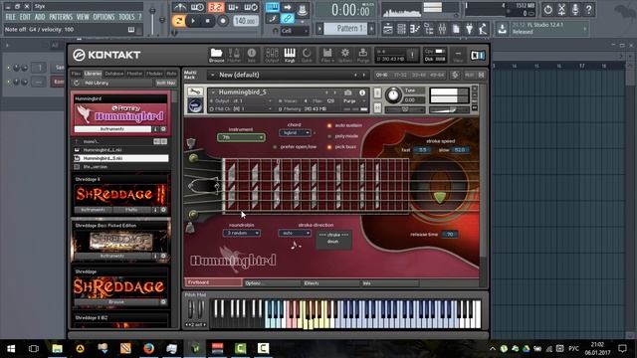Toggle prefer open/low option
Screen dimensions: 637x358
pyautogui.click(x=275, y=147)
